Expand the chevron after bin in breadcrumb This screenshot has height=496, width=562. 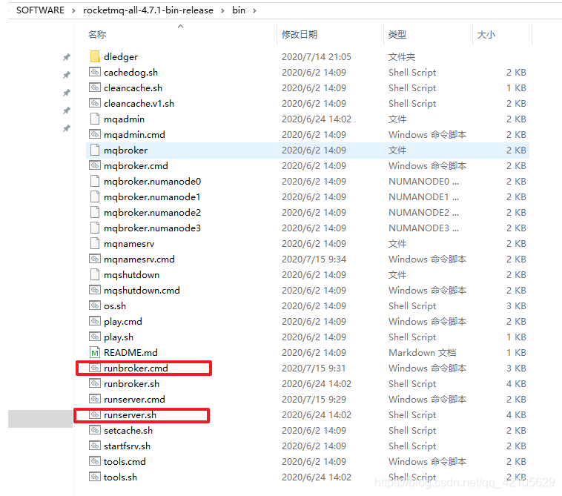coord(254,10)
